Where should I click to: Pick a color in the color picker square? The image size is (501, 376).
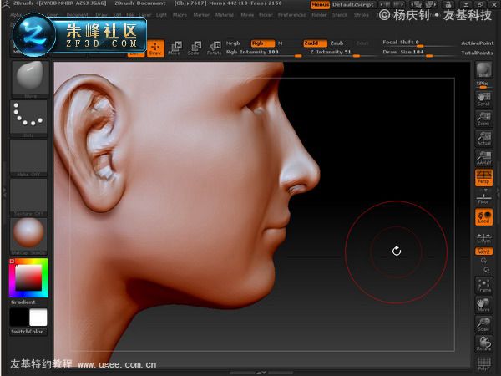pyautogui.click(x=28, y=277)
